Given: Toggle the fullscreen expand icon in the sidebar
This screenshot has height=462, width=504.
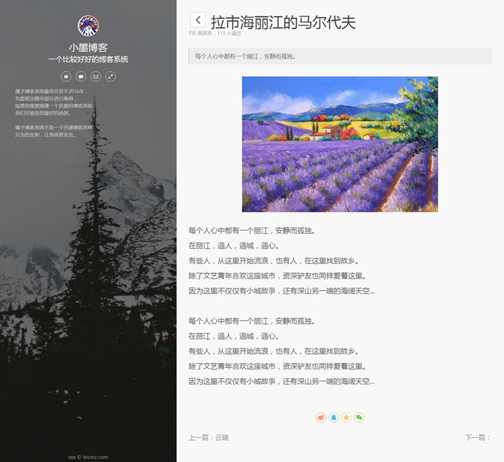Looking at the screenshot, I should tap(110, 76).
